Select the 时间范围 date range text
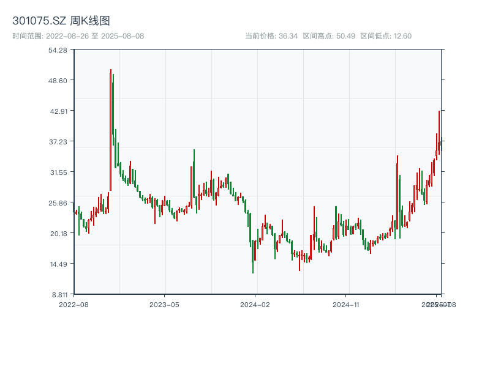The height and width of the screenshot is (367, 490). 78,36
